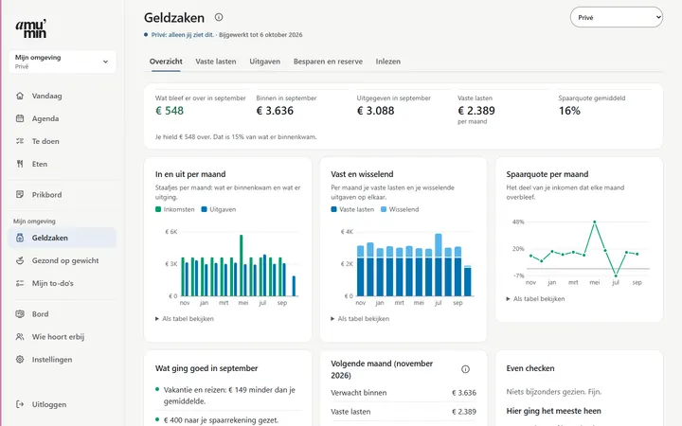The image size is (682, 426).
Task: Open the Eten sidebar link
Action: (x=63, y=164)
